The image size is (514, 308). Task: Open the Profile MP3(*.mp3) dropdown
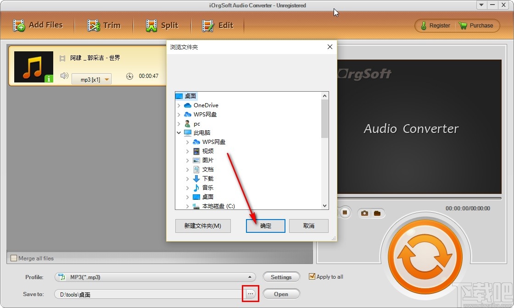click(155, 277)
